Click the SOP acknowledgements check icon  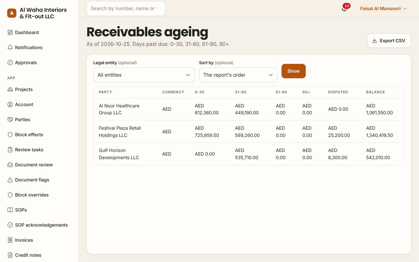pos(10,225)
